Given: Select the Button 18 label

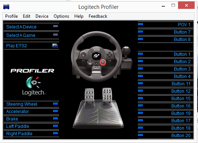Looking at the screenshot, I should point(181,128).
